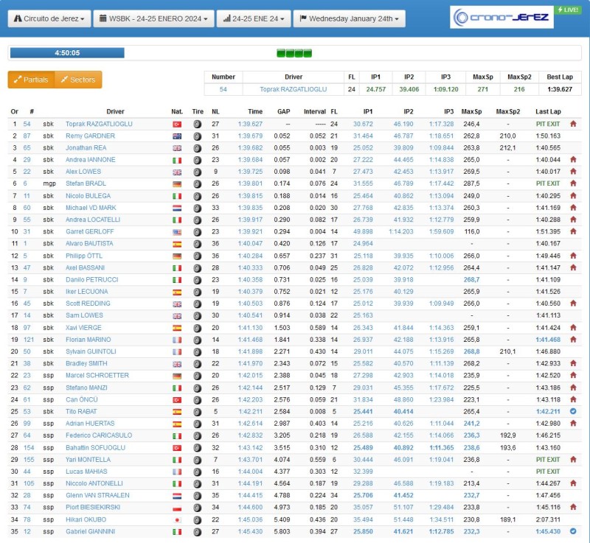Screen dimensions: 590x543
Task: Click the Japanese flag in Hikari Okubo's row
Action: [x=177, y=519]
